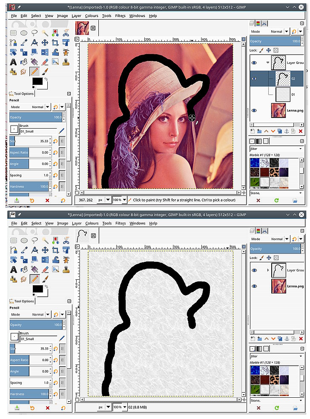Open Windows menu in bottom GIMP window
310x419 pixels.
coord(138,224)
